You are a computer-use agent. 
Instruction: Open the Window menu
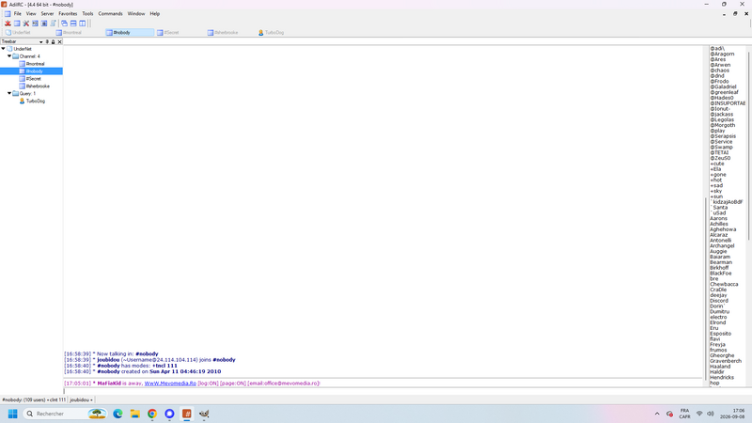pos(136,14)
